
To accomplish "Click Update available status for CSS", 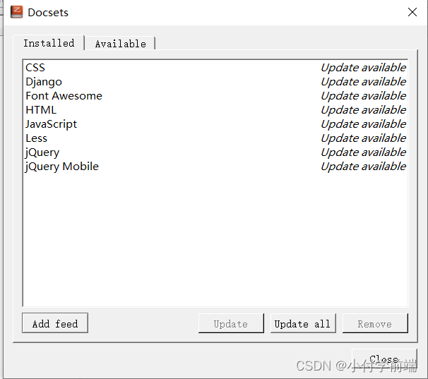I will [363, 67].
